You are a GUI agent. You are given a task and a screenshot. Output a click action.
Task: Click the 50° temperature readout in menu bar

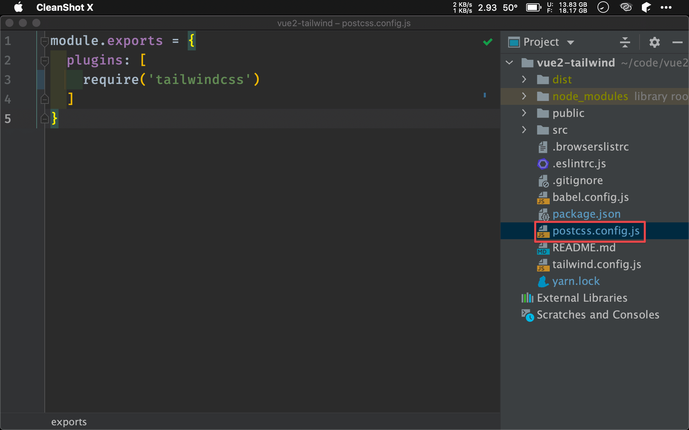pyautogui.click(x=510, y=7)
